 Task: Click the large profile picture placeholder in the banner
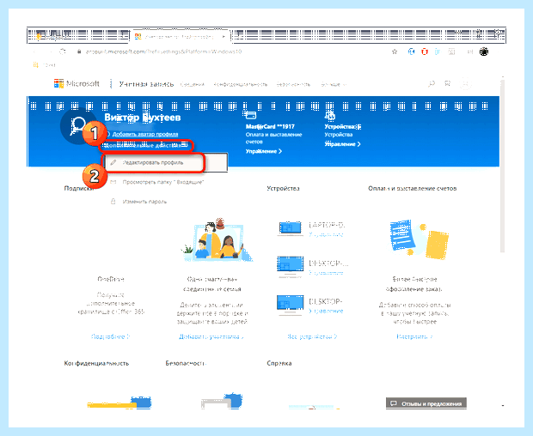click(78, 126)
